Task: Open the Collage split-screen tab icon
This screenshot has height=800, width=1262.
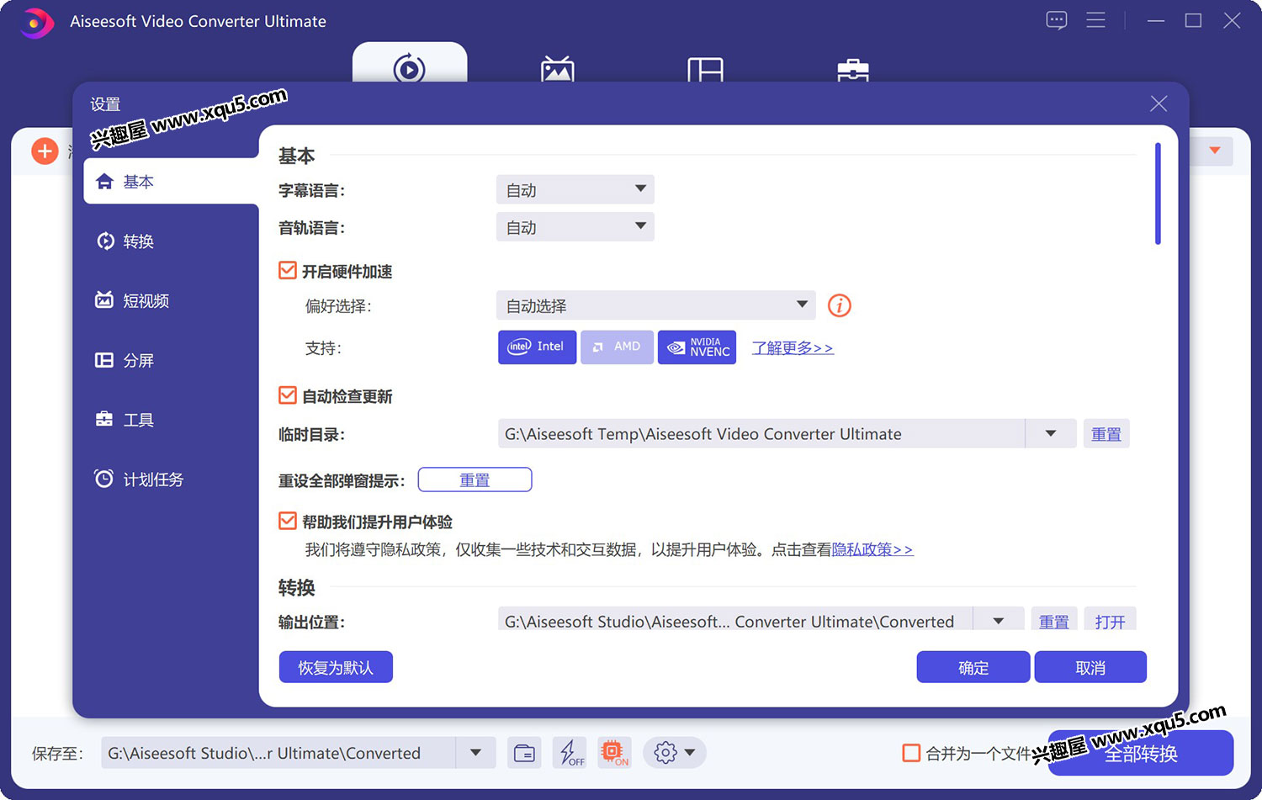Action: click(705, 69)
